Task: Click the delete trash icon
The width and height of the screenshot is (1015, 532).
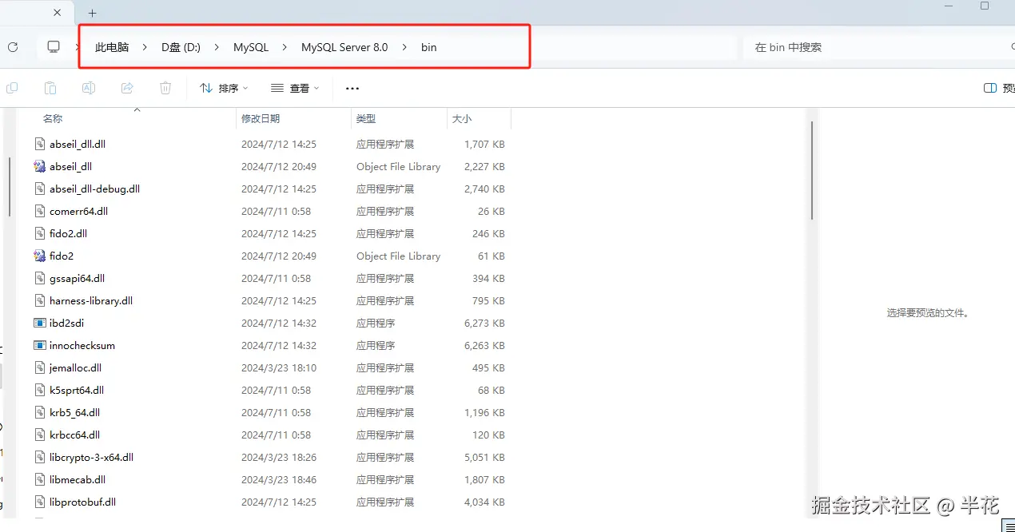Action: (x=165, y=88)
